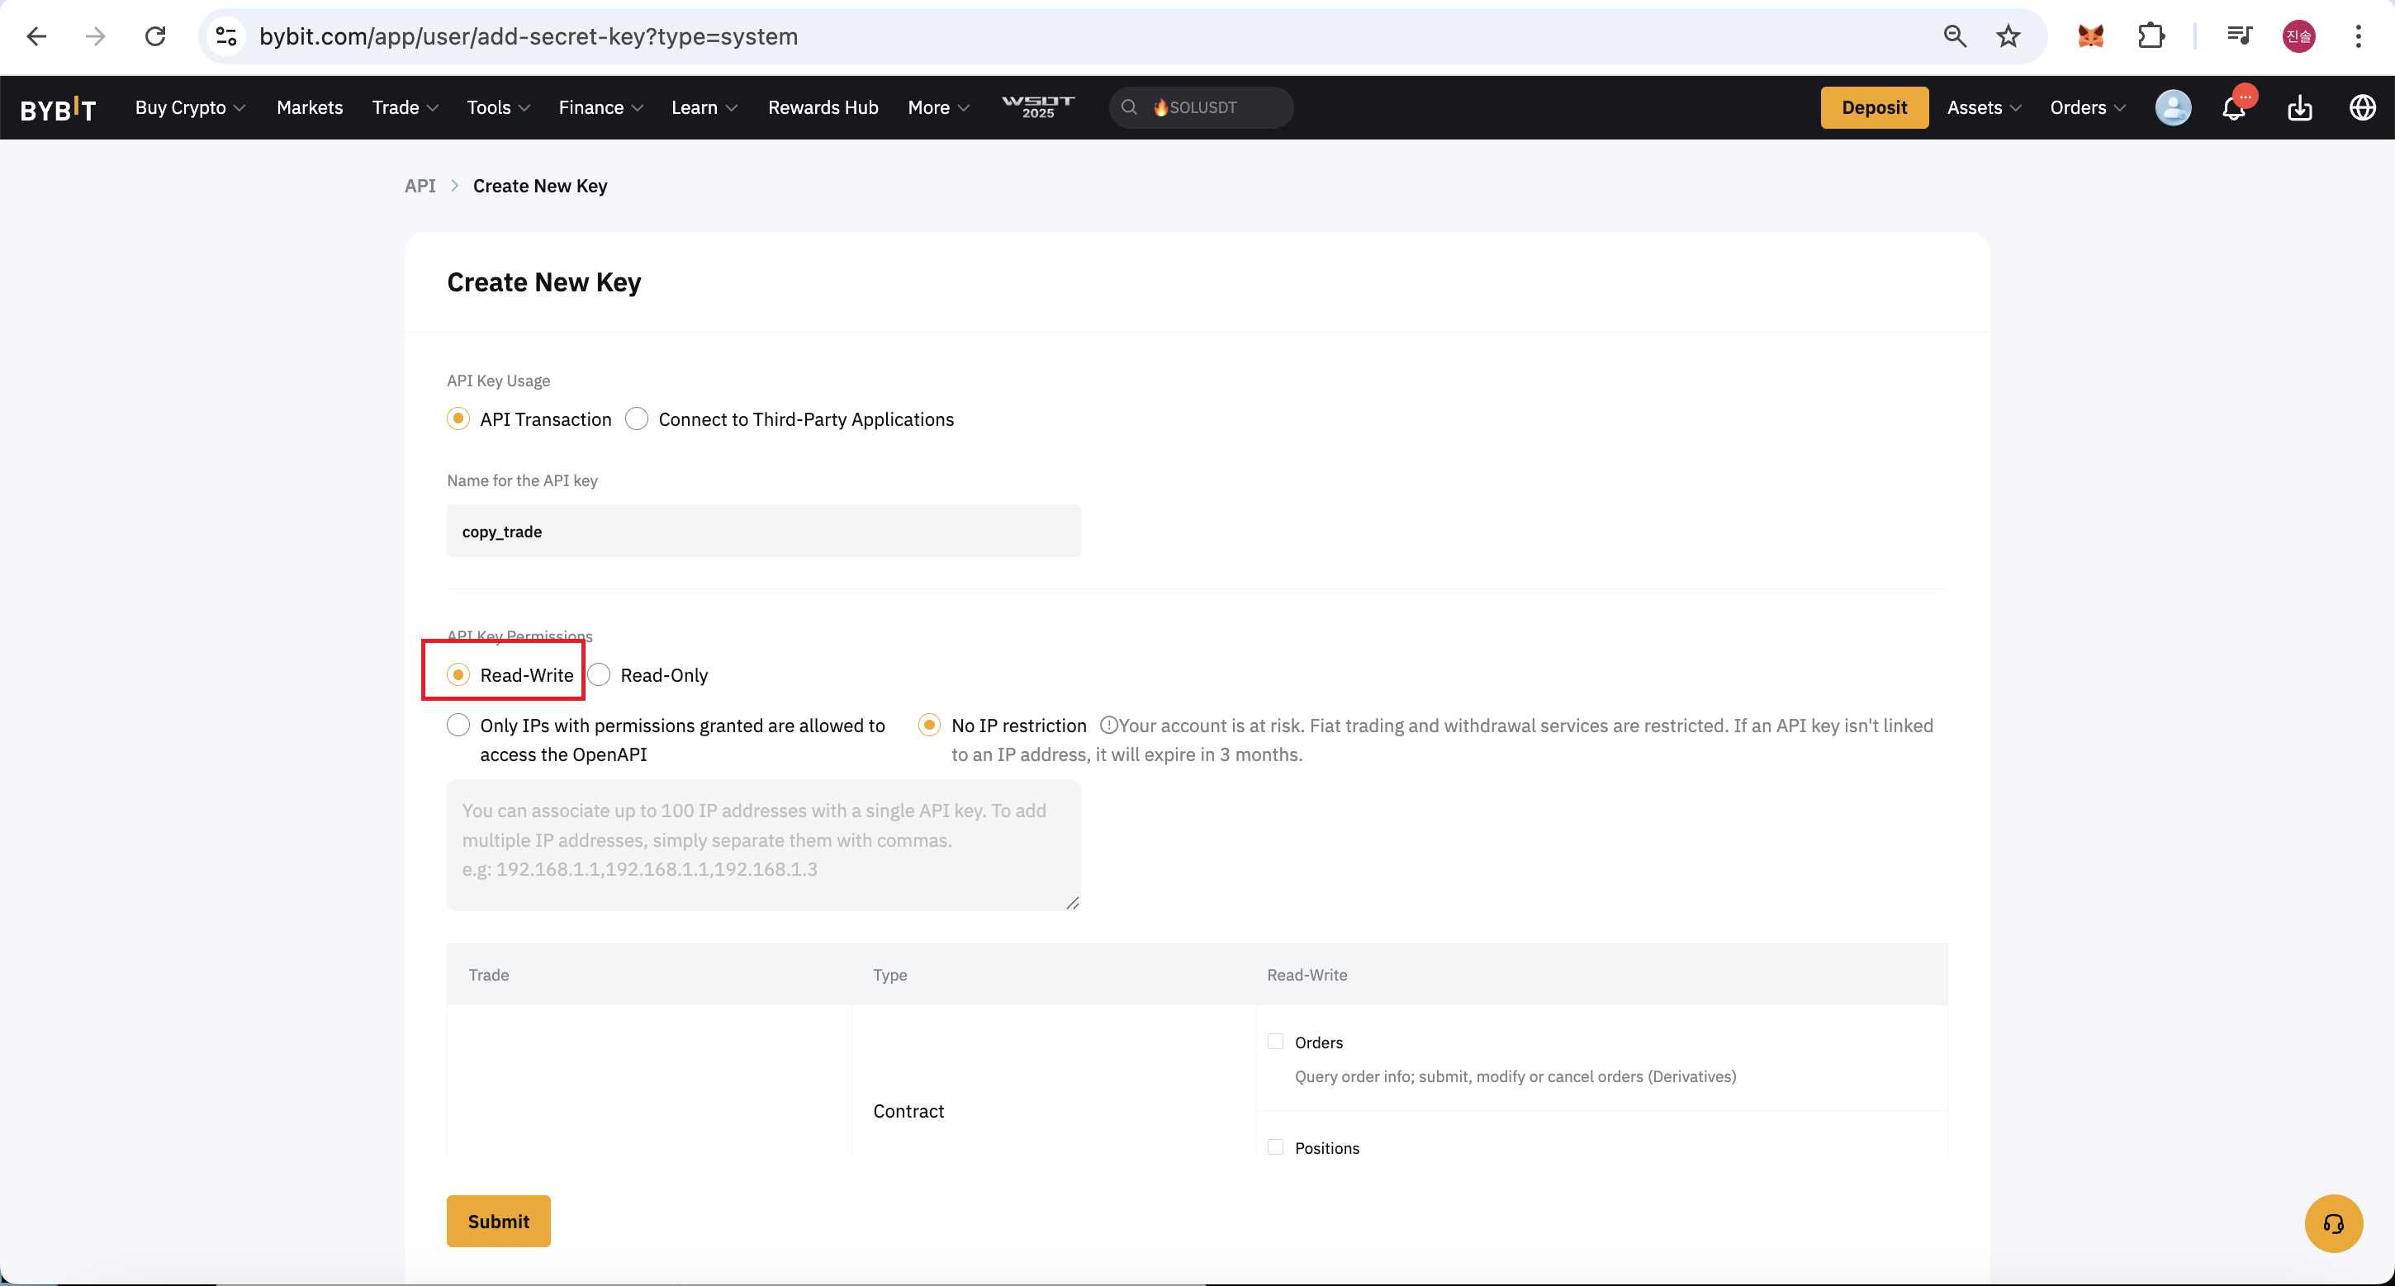Viewport: 2395px width, 1286px height.
Task: Open the user profile avatar icon
Action: click(2173, 108)
